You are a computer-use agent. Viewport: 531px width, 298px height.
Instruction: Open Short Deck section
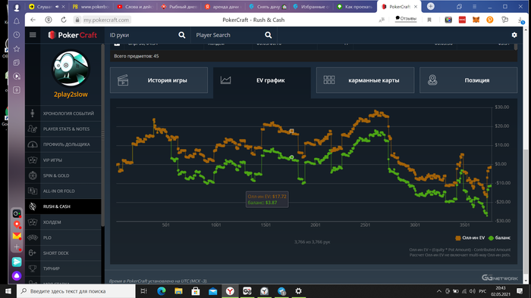pyautogui.click(x=63, y=253)
